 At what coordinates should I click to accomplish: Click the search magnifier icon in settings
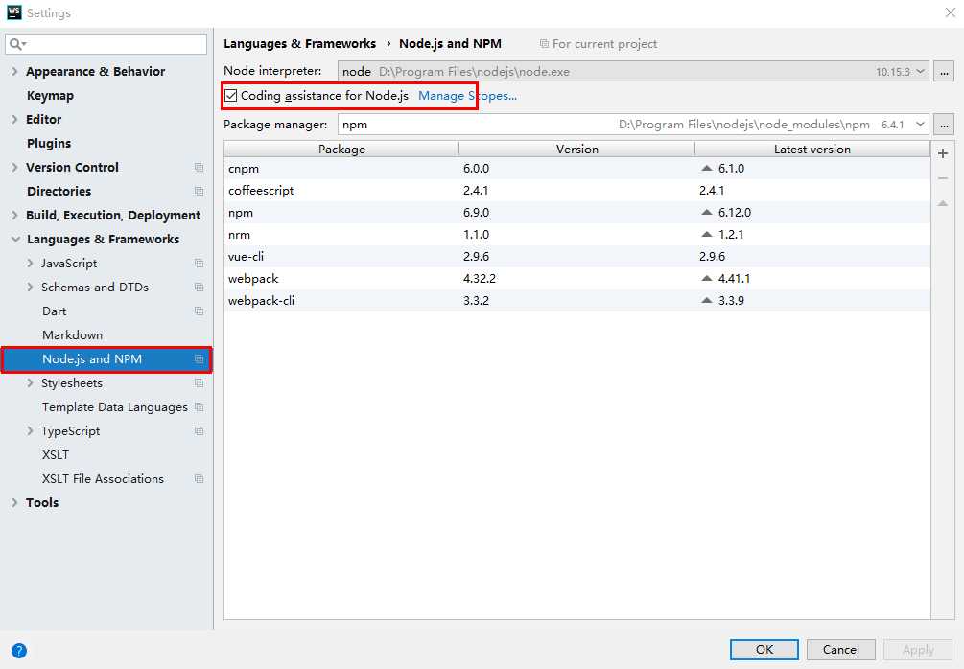(x=16, y=44)
